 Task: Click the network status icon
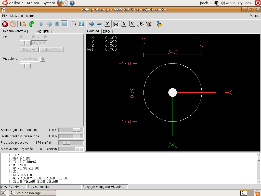pyautogui.click(x=216, y=3)
